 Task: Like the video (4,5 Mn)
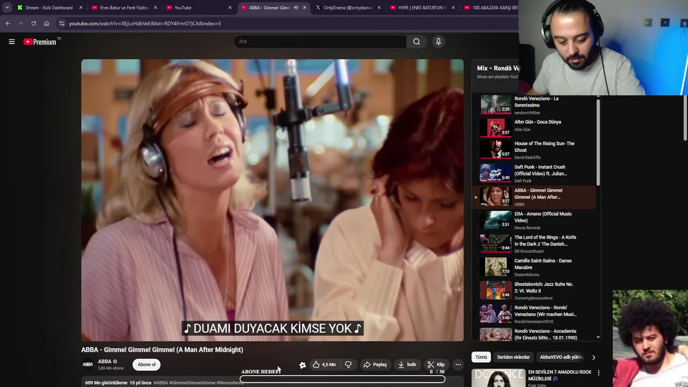(x=324, y=364)
